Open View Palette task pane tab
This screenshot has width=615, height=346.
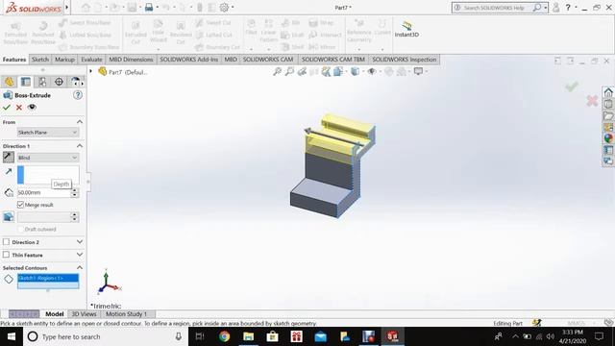(608, 127)
